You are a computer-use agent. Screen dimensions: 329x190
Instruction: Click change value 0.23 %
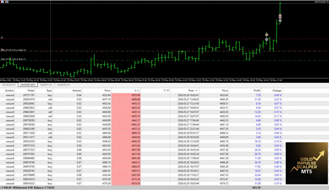pos(278,99)
